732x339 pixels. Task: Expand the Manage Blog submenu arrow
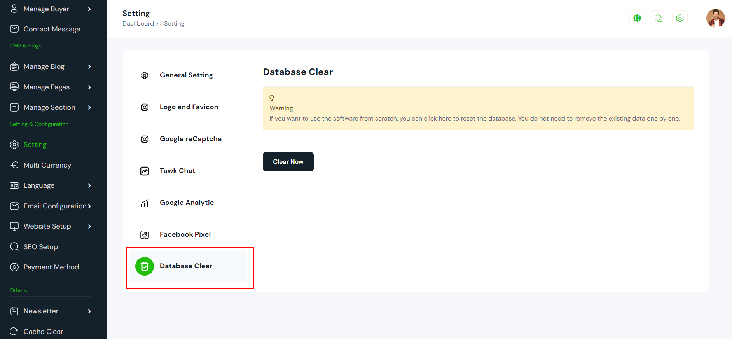coord(89,67)
